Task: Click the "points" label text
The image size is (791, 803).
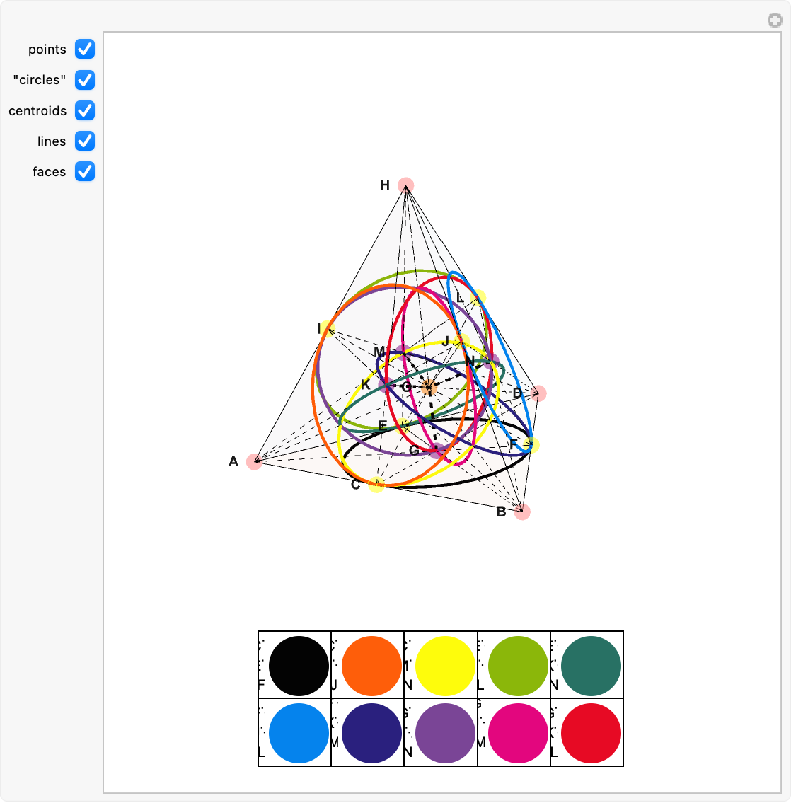Action: 47,50
